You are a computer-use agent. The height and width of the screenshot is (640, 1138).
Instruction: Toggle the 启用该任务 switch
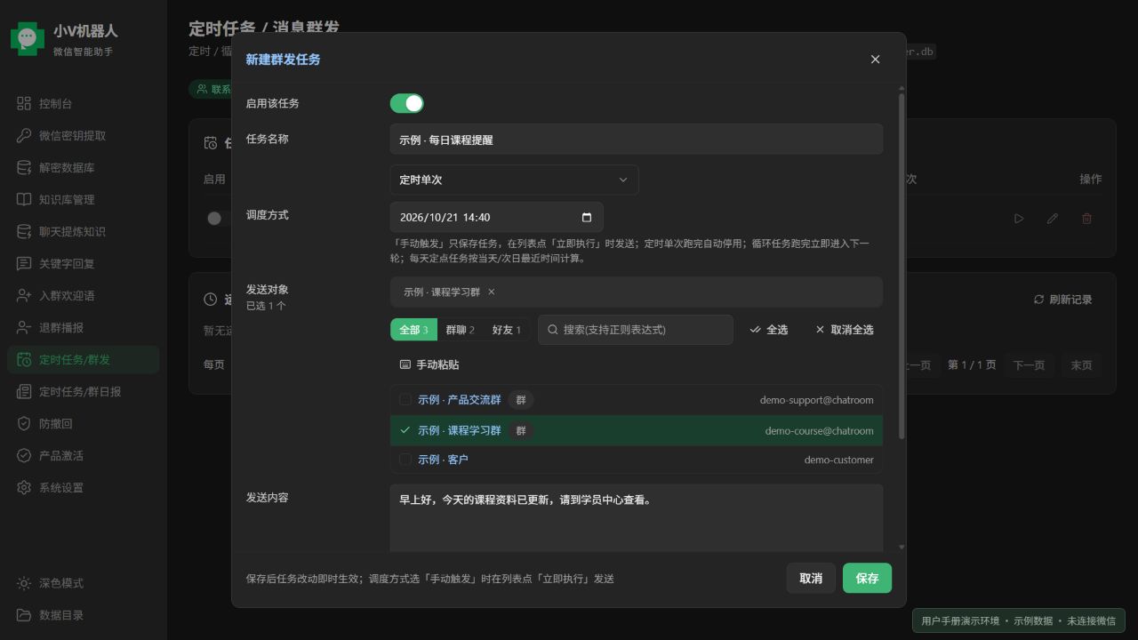click(x=407, y=104)
